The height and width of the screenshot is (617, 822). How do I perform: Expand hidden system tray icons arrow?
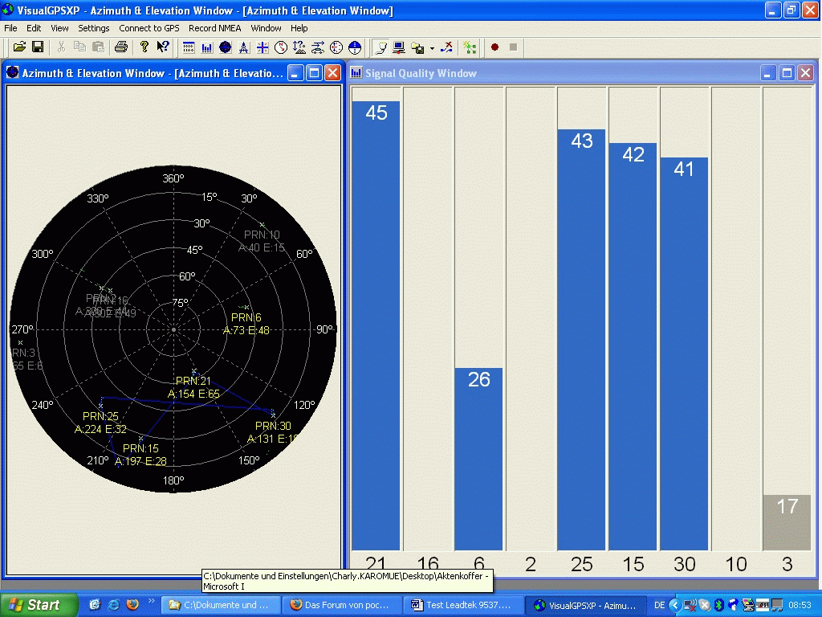click(x=674, y=605)
